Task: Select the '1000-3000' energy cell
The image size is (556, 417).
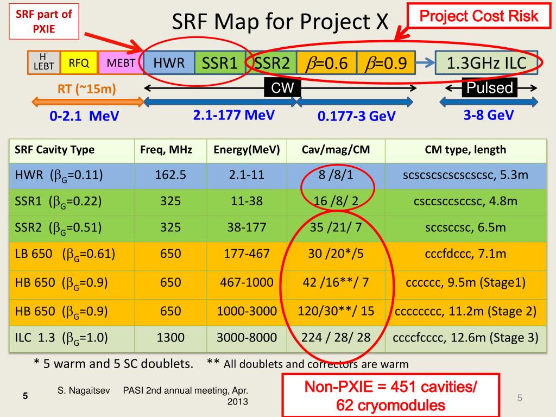Action: (x=247, y=311)
